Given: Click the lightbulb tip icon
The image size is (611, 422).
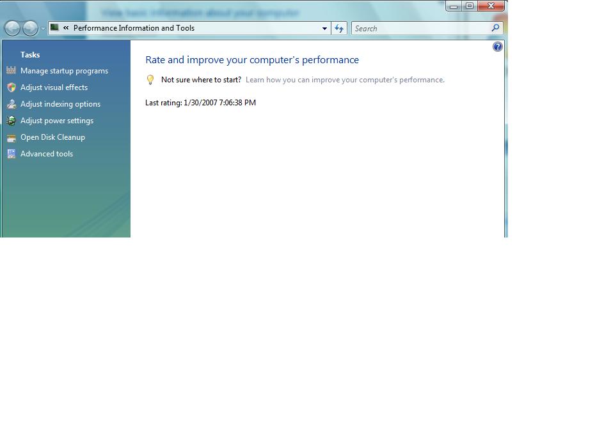Looking at the screenshot, I should (x=150, y=80).
